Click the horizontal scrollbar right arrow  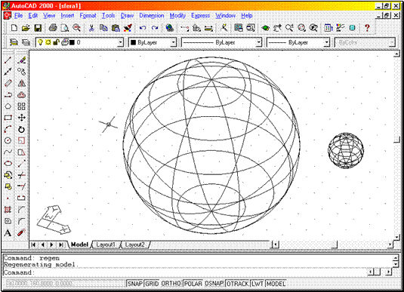click(390, 244)
